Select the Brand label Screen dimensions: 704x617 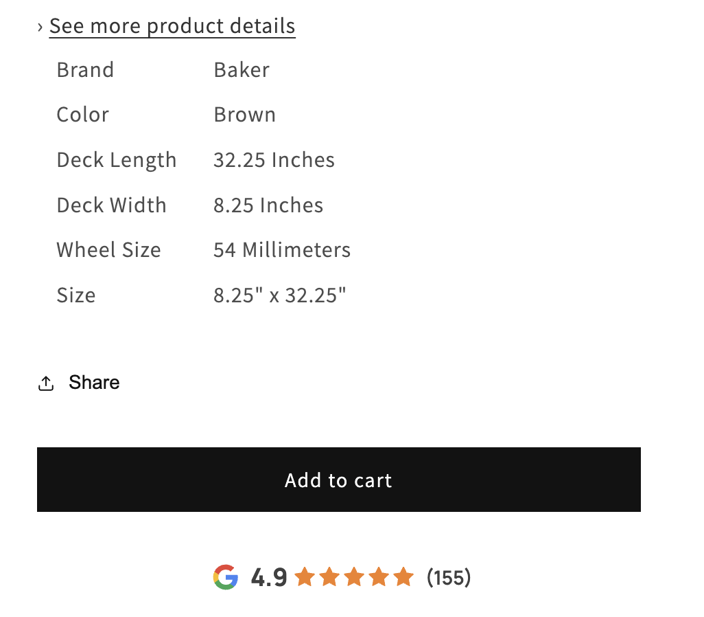tap(85, 70)
